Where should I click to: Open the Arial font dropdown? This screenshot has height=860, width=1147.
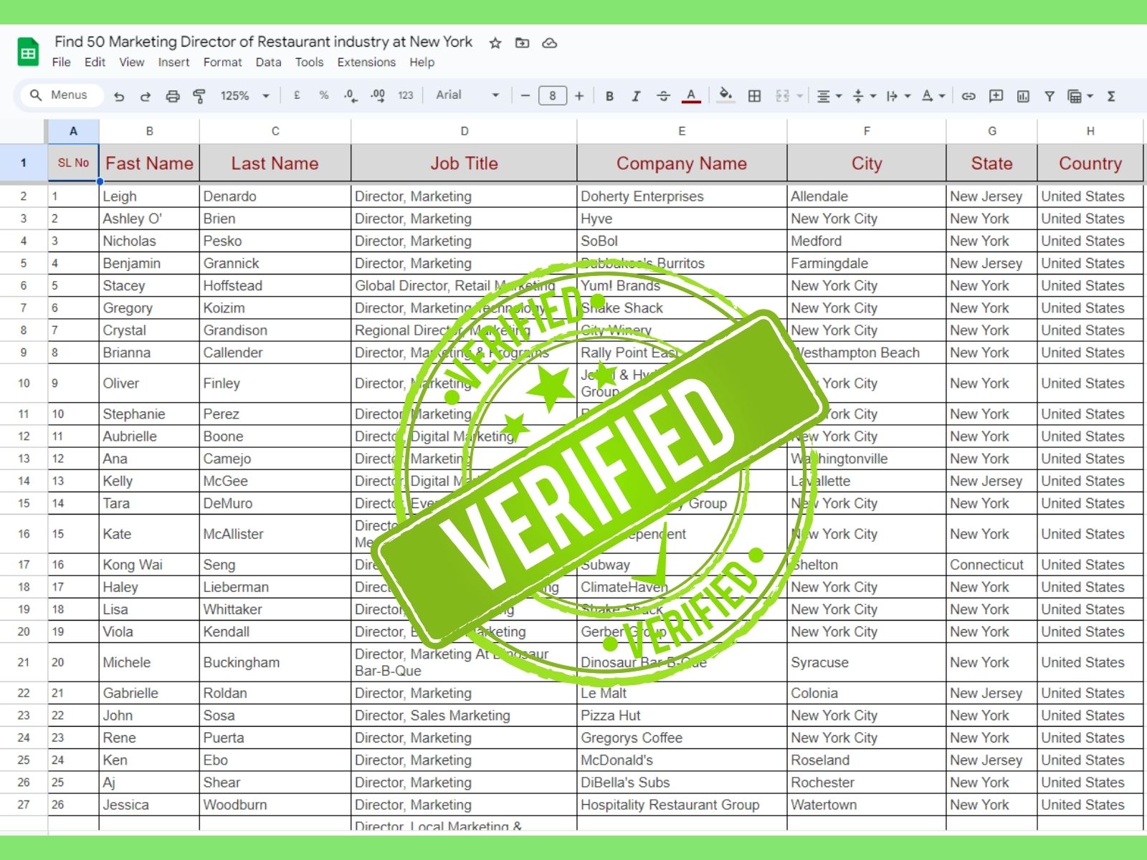pyautogui.click(x=467, y=95)
